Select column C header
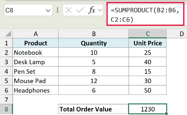This screenshot has width=187, height=115. point(148,34)
